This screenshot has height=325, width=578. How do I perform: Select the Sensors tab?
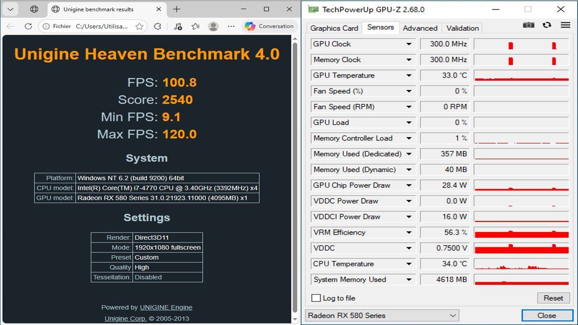coord(381,27)
